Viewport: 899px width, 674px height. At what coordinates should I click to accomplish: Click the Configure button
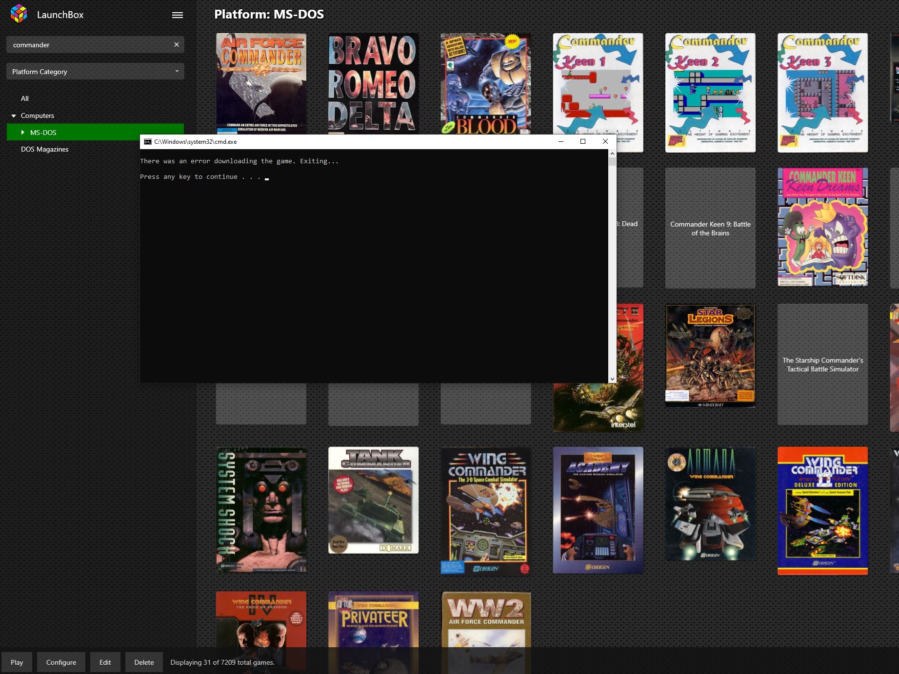(61, 662)
